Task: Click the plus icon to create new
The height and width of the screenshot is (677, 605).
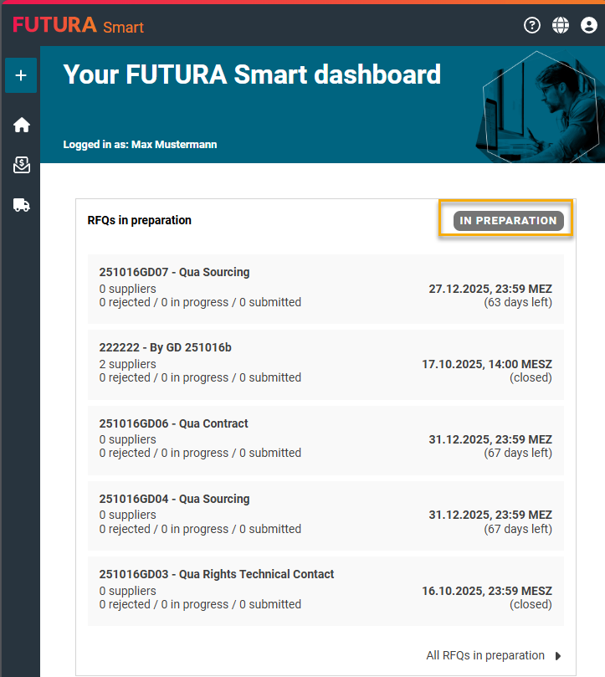Action: [x=21, y=75]
